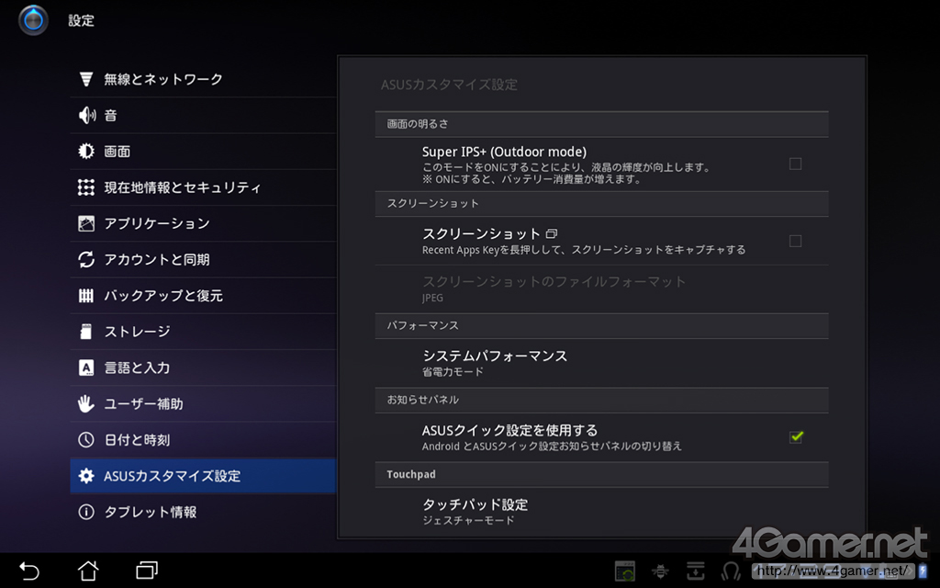The width and height of the screenshot is (940, 588).
Task: Select the 音 speaker icon
Action: [x=87, y=115]
